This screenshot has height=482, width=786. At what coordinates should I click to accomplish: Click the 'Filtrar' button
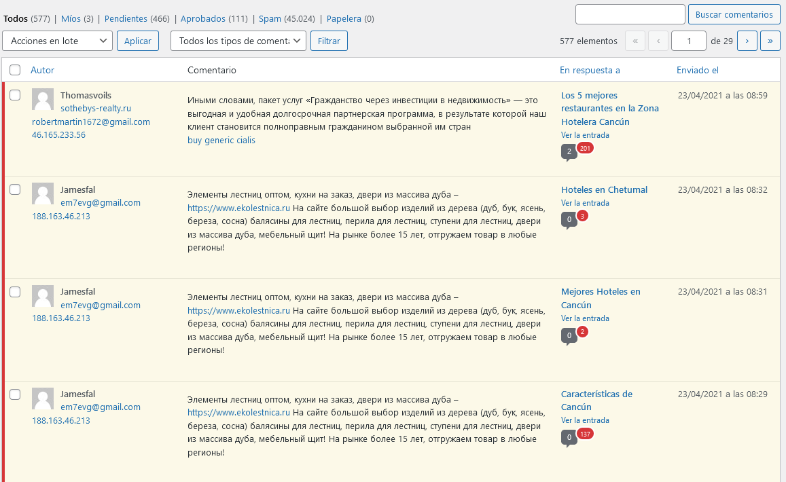[329, 41]
